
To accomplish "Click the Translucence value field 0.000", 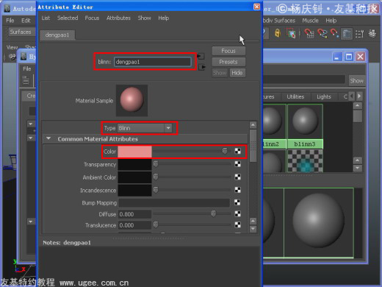I will pyautogui.click(x=134, y=225).
